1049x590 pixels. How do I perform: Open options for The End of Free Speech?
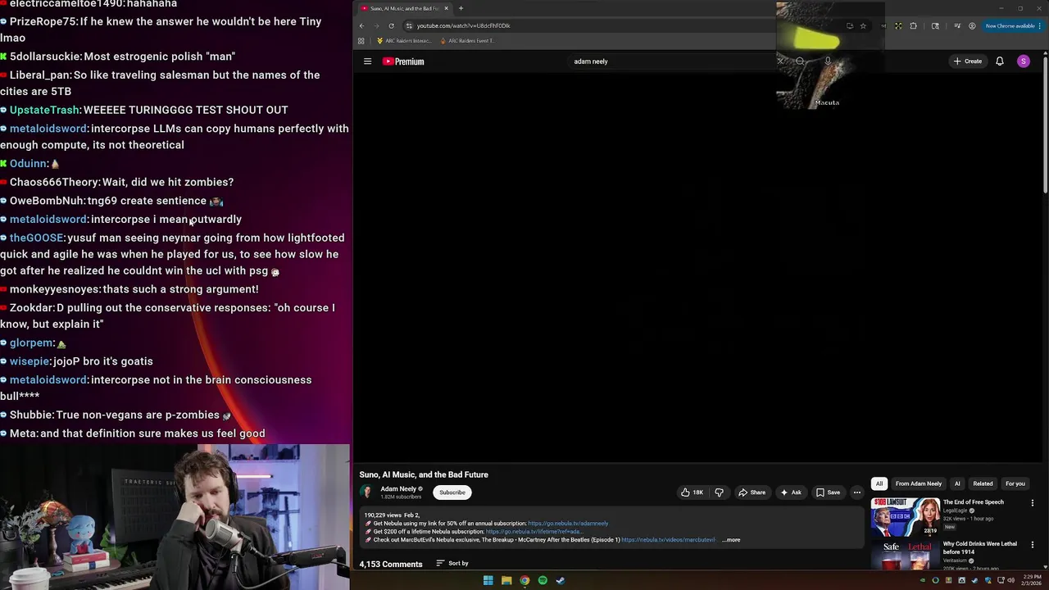[x=1033, y=503]
